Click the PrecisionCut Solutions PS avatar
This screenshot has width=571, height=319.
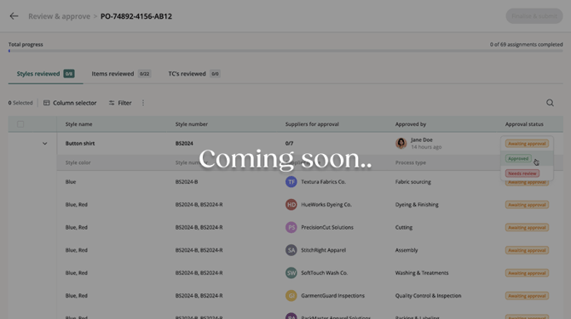click(x=291, y=227)
